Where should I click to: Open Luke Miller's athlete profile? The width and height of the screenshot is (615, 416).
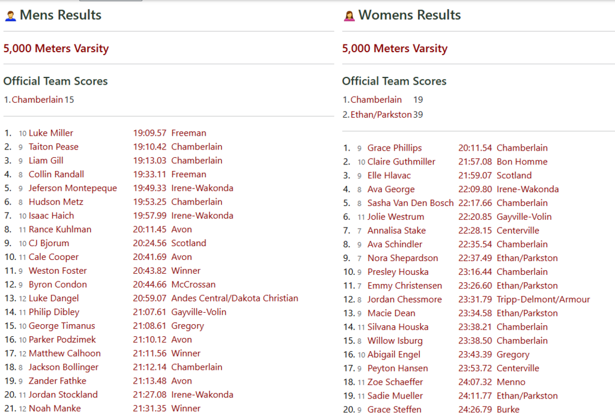[x=50, y=133]
